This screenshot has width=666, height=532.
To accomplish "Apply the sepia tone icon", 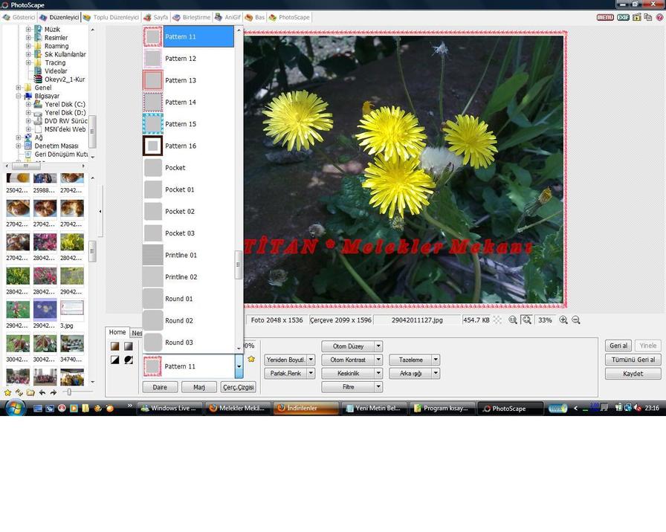I will (115, 346).
